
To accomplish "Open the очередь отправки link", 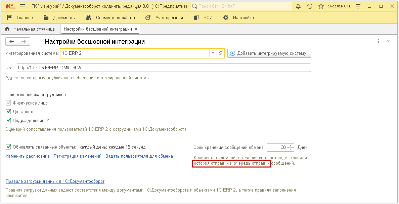I will point(252,163).
